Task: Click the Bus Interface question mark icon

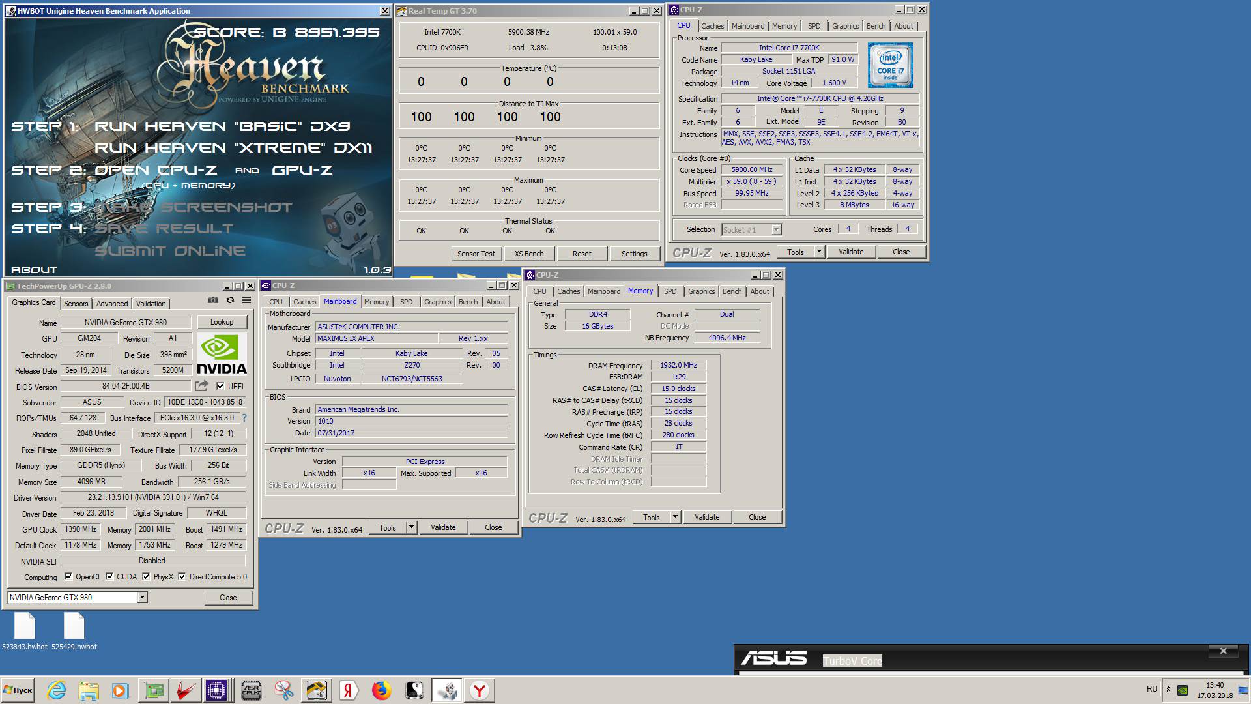Action: coord(244,418)
